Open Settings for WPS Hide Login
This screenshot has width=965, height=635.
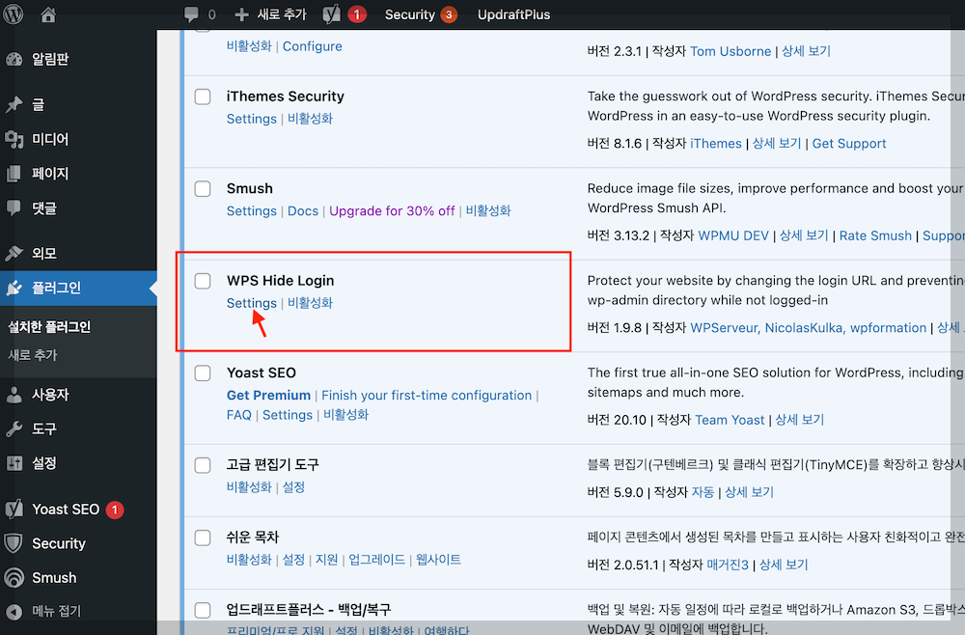[251, 303]
